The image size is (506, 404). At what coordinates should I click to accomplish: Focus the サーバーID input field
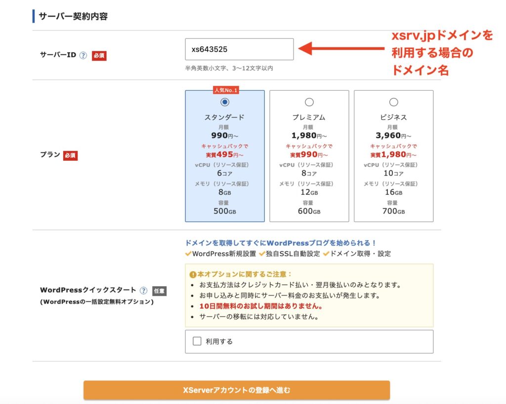click(x=240, y=49)
